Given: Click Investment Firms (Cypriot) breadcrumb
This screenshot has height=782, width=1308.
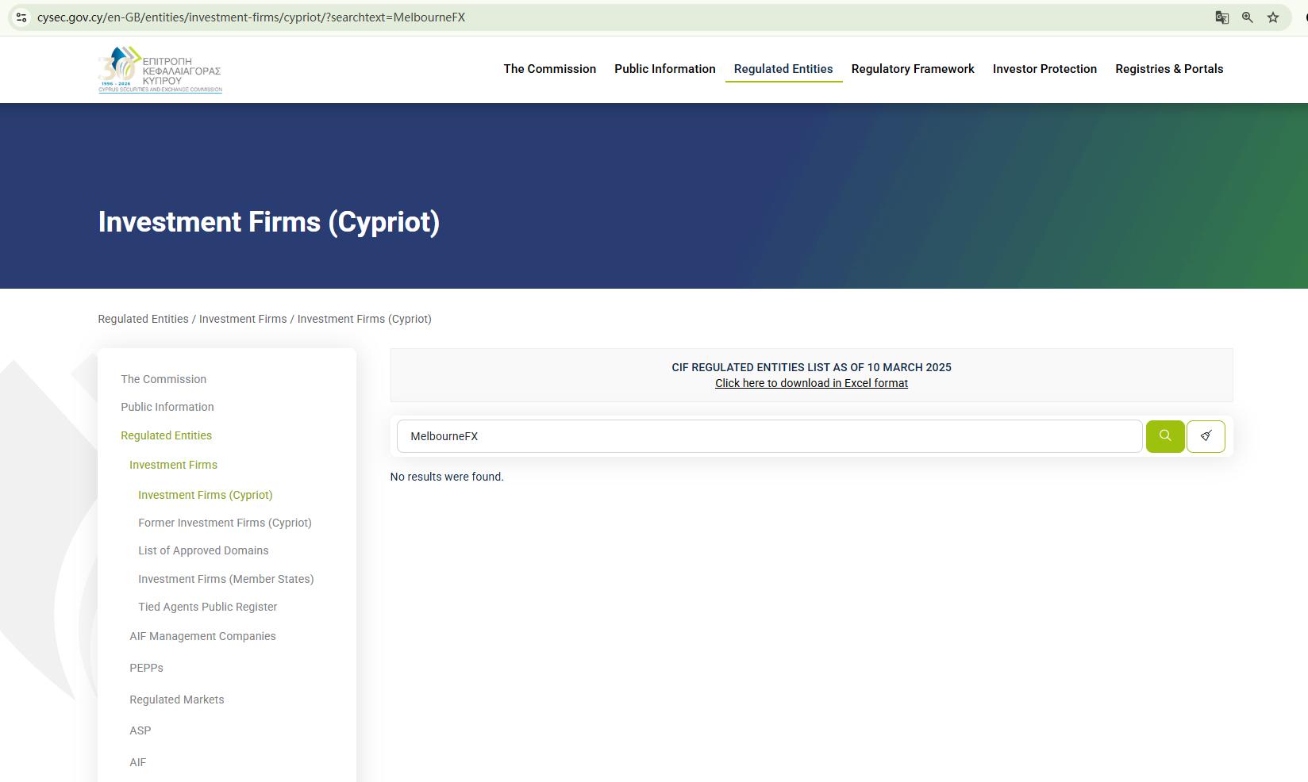Looking at the screenshot, I should (x=364, y=319).
